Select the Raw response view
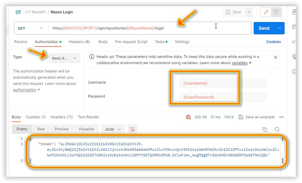This screenshot has height=183, width=302. pyautogui.click(x=41, y=129)
